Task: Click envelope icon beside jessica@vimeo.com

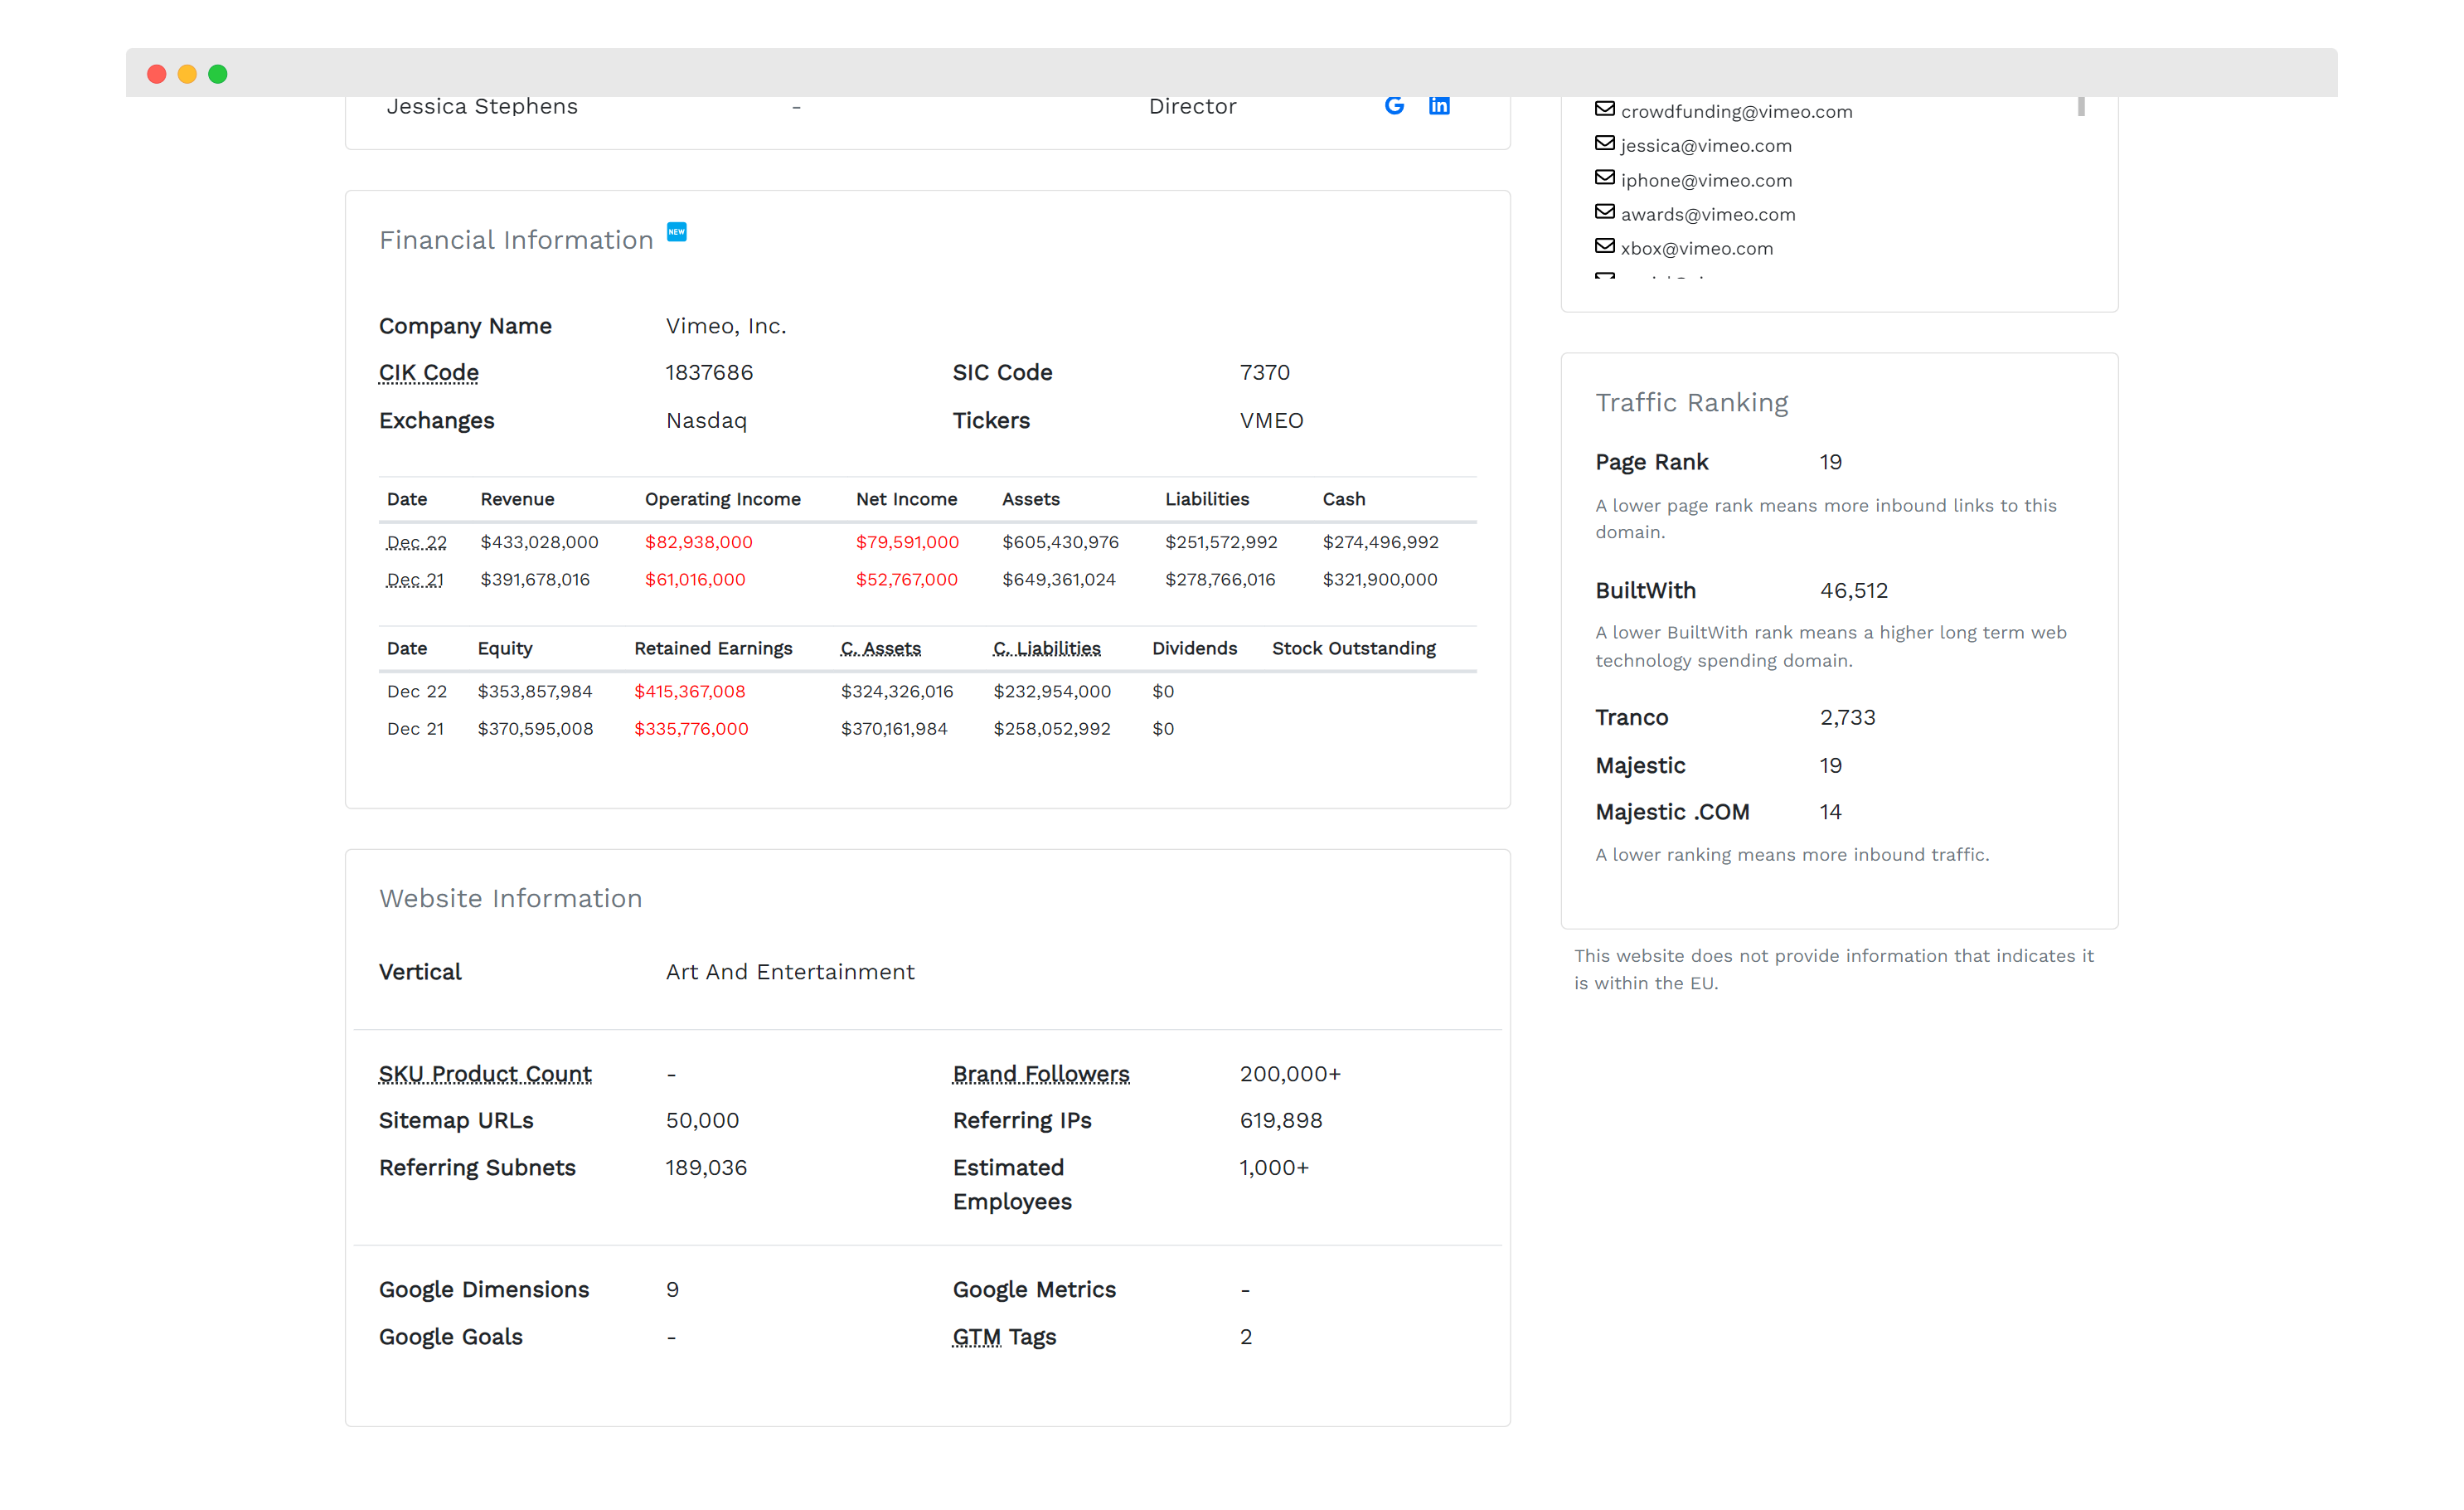Action: [x=1604, y=143]
